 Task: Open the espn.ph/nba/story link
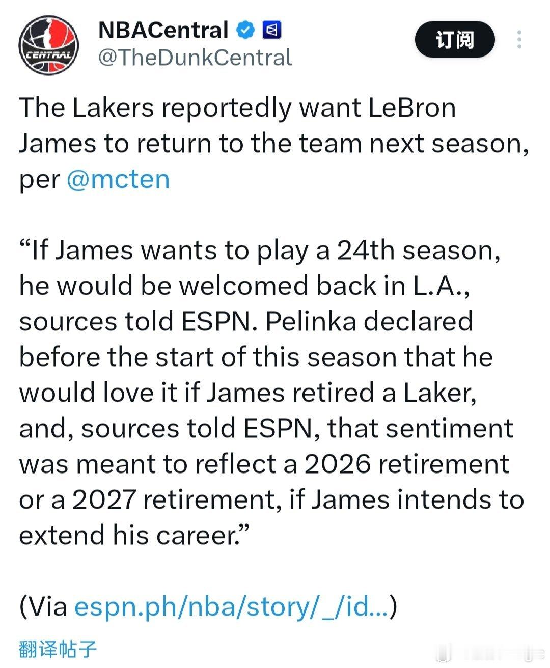click(x=231, y=607)
